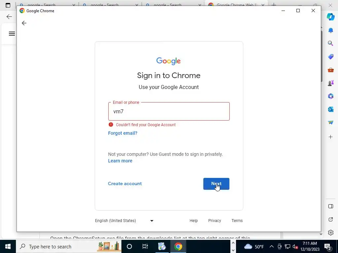Open search icon in Edge sidebar

pos(331,43)
